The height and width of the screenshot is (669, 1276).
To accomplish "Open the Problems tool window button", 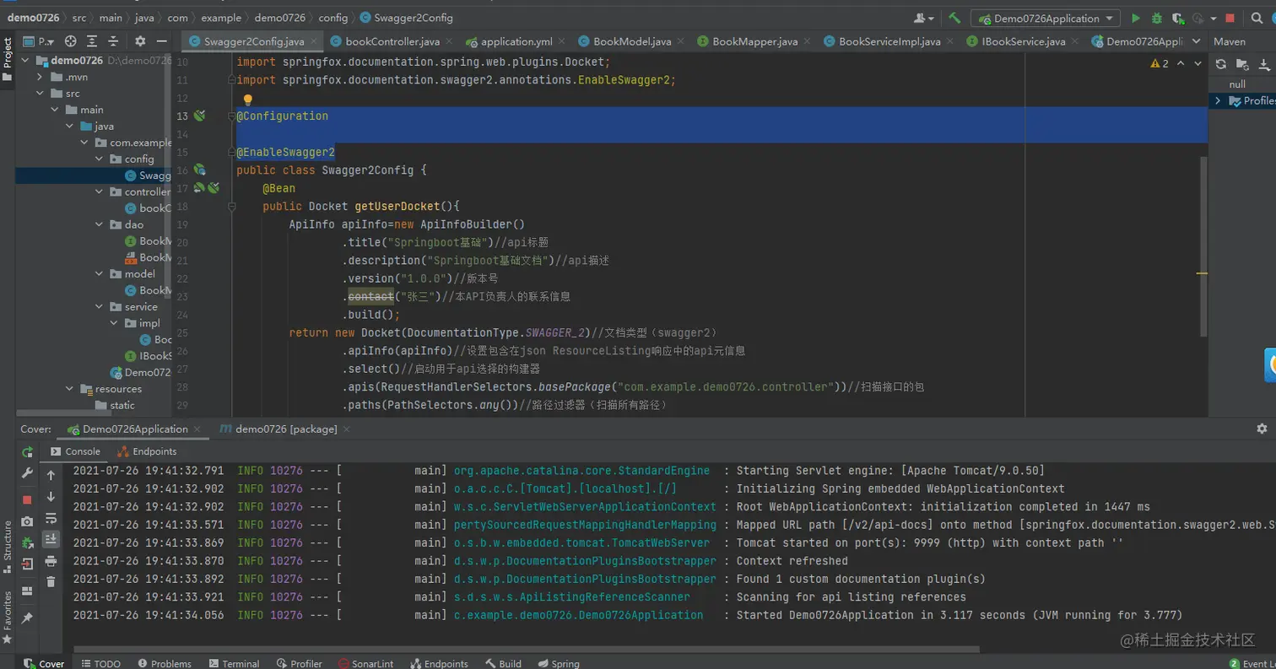I will [x=165, y=663].
